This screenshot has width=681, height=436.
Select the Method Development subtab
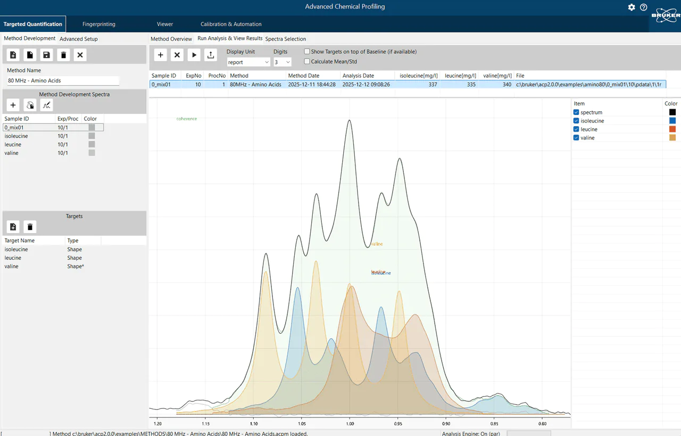[29, 38]
